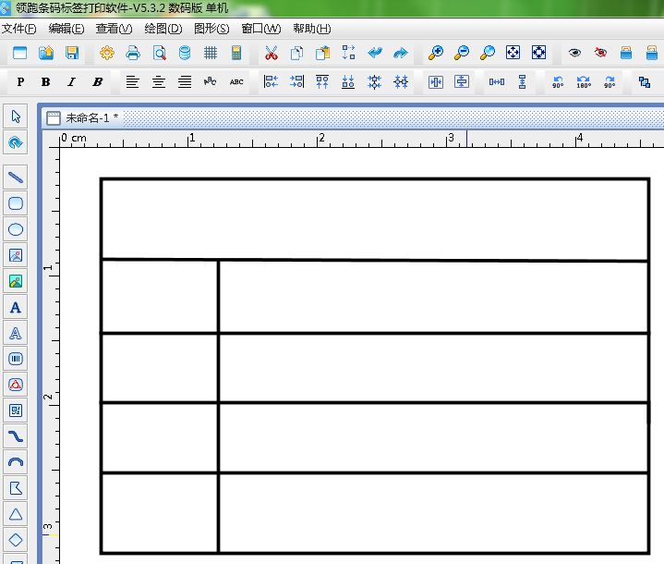This screenshot has height=564, width=664.
Task: Select the straight line drawing tool
Action: coord(16,178)
